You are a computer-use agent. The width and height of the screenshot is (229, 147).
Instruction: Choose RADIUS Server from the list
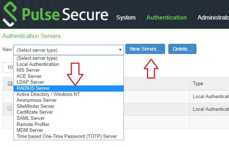coord(33,88)
